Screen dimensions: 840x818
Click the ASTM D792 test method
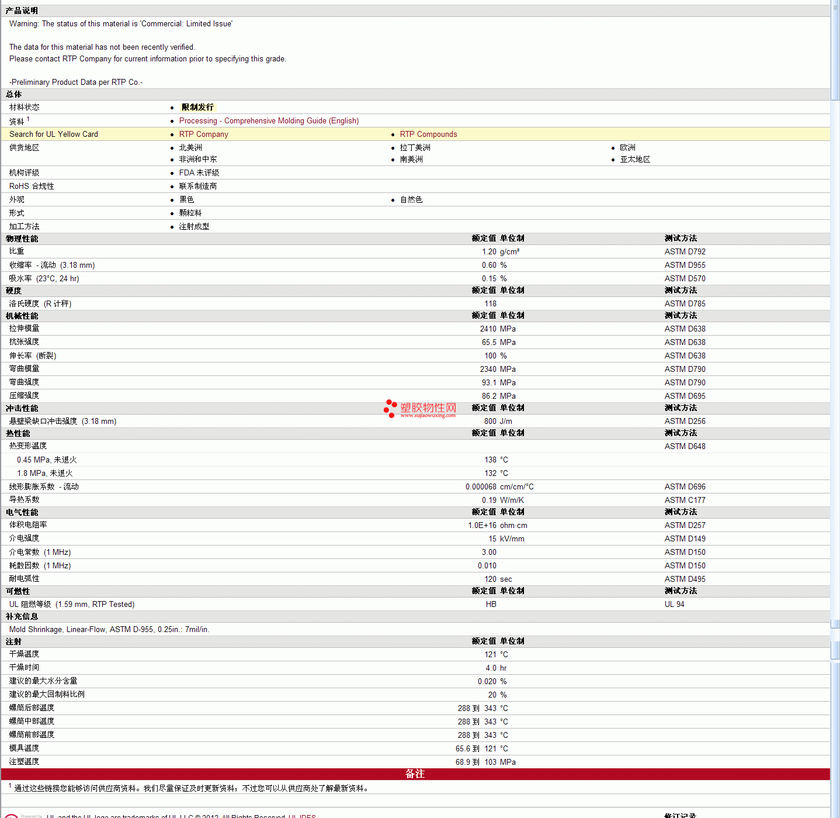coord(685,252)
